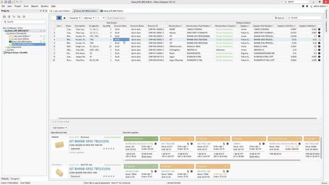Rate the primary part using its star rating
Image resolution: width=329 pixels, height=185 pixels.
109,149
